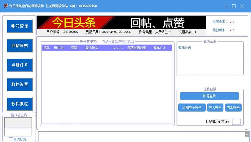Enable the 自动打码 checkbox
The width and height of the screenshot is (251, 142).
click(11, 139)
